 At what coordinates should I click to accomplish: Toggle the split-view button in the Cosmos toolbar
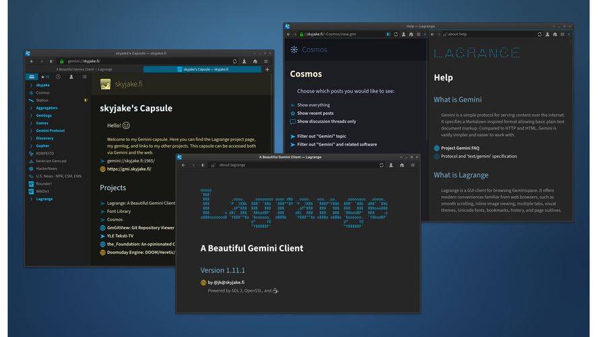pos(389,34)
